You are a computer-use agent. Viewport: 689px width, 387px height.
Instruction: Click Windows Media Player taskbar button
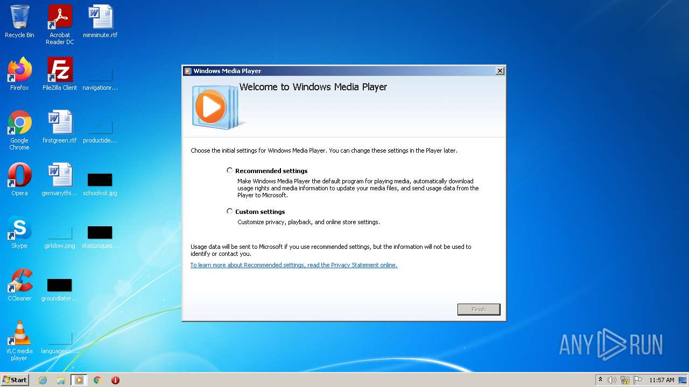(x=79, y=380)
